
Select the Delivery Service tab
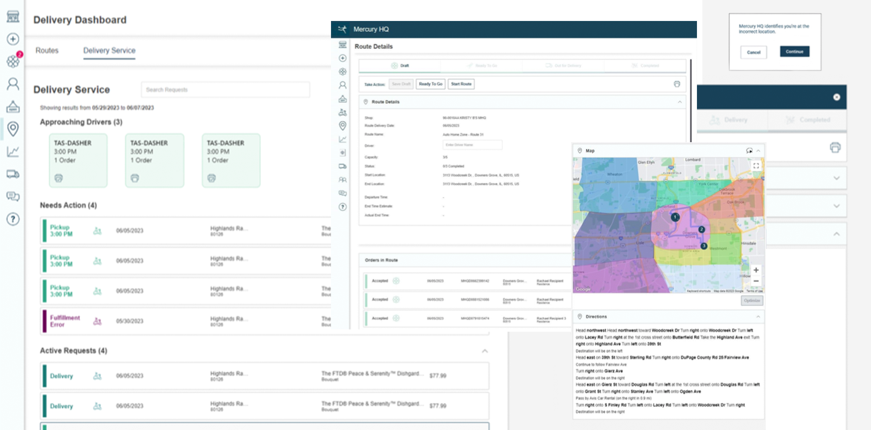(x=109, y=50)
